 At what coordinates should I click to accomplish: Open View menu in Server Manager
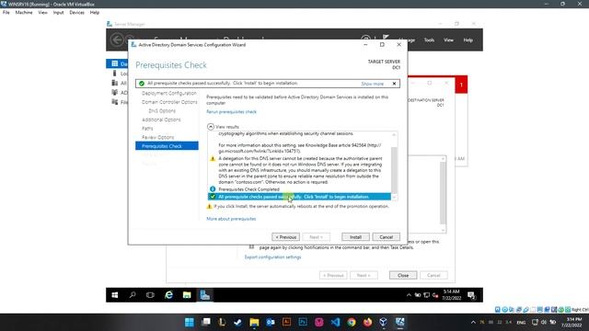(x=448, y=40)
